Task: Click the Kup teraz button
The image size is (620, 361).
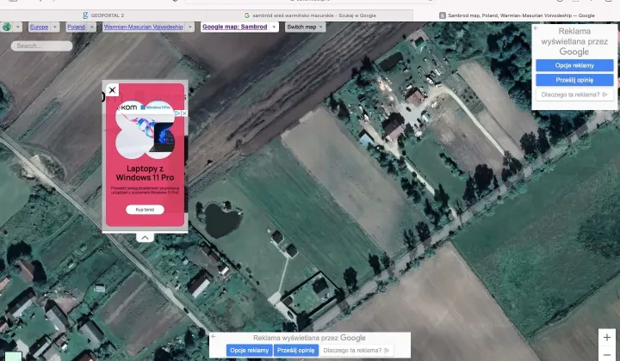Action: (x=145, y=210)
